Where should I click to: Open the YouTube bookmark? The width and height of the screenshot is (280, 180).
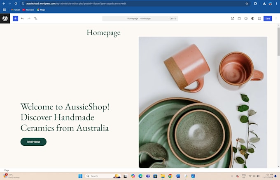(28, 9)
